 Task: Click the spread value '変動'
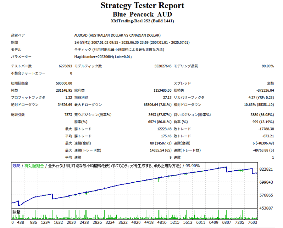point(270,83)
